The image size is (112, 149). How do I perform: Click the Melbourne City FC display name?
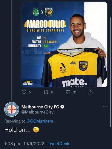coord(40,107)
